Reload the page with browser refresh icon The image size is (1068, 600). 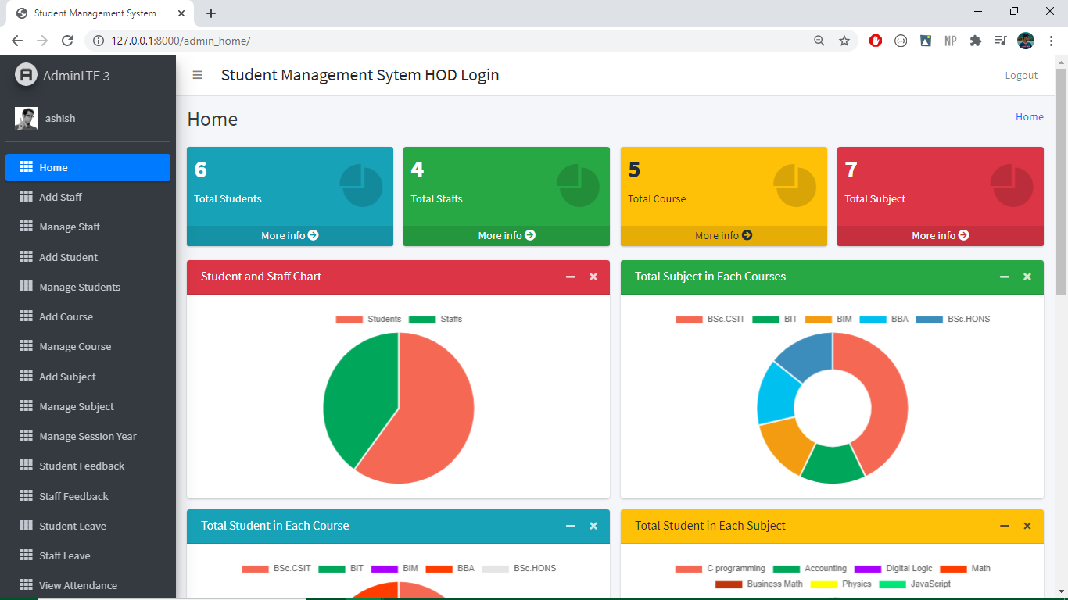coord(67,41)
